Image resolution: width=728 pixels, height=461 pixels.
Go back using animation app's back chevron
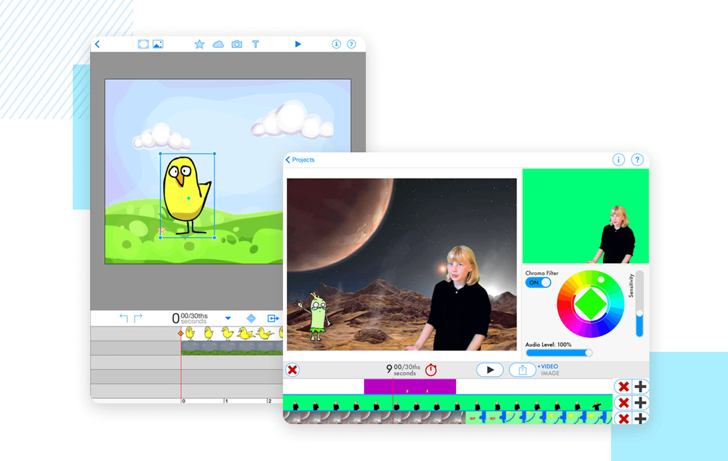coord(98,44)
